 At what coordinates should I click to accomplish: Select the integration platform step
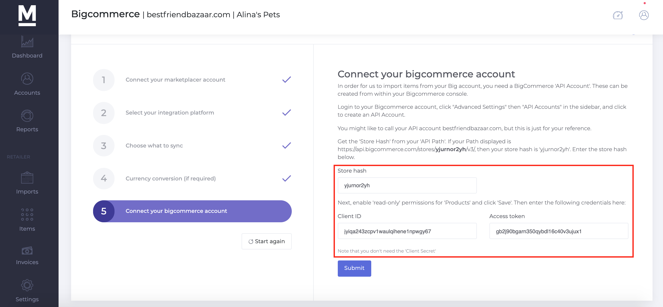tap(170, 112)
